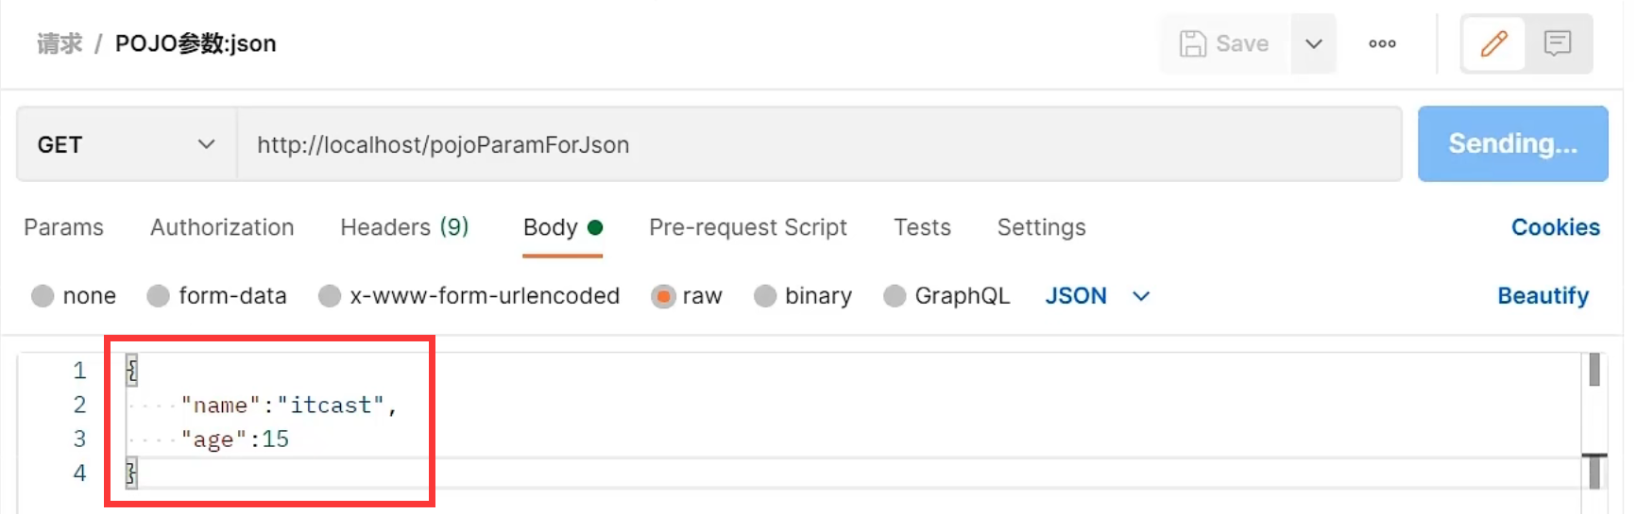
Task: Click the request URL field
Action: click(819, 144)
